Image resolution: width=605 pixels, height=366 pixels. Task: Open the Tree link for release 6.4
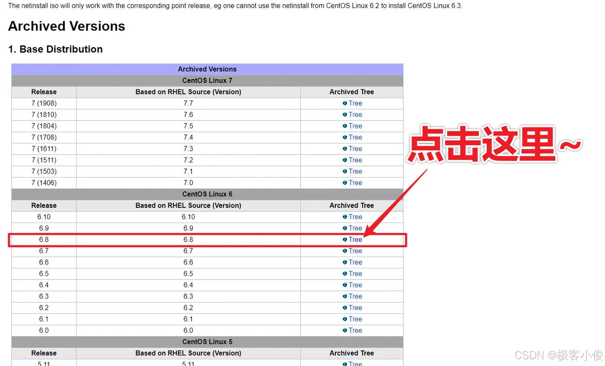[355, 285]
